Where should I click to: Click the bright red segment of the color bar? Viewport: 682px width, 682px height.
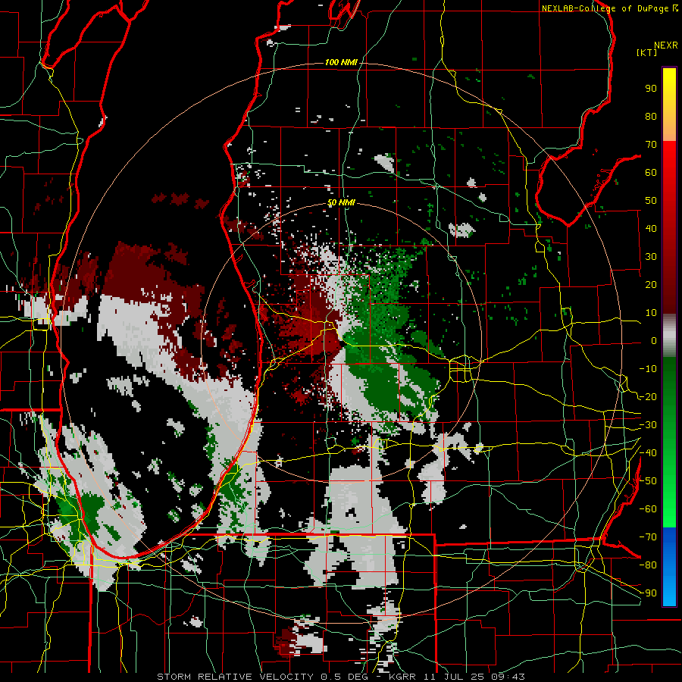coord(669,161)
